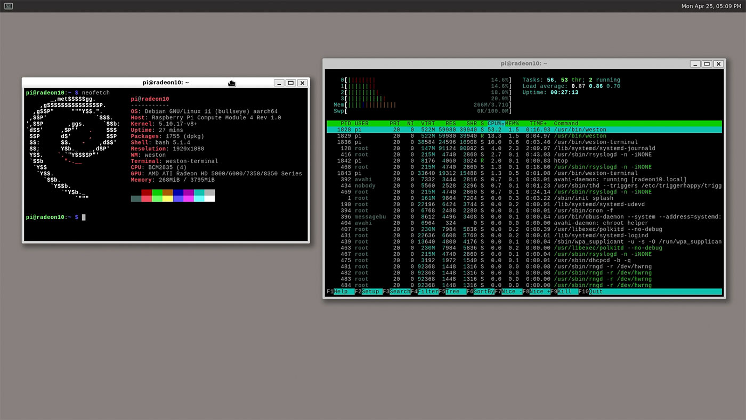Sort by the VIRT column header
This screenshot has height=420, width=746.
(428, 123)
